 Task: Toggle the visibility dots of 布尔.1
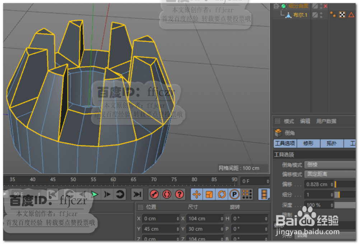(321, 15)
